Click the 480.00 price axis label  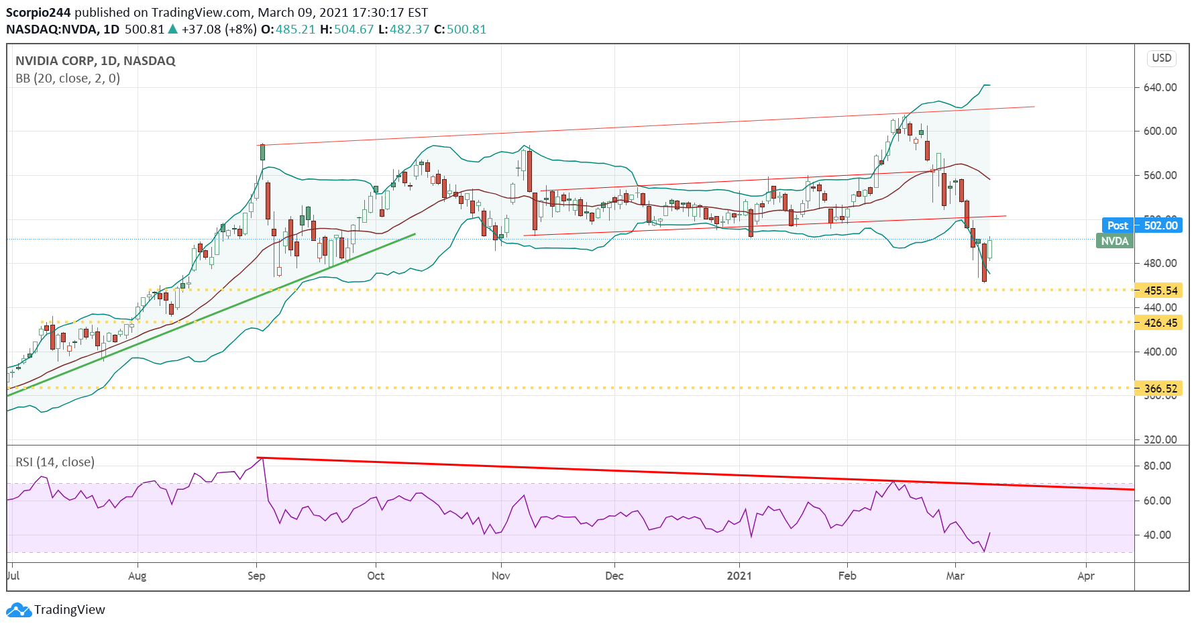(1160, 263)
